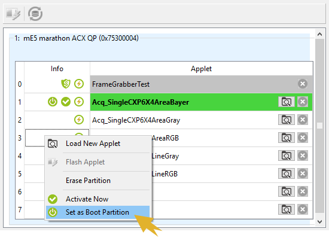Click the scrollbar up arrow
The width and height of the screenshot is (329, 244).
click(x=320, y=34)
